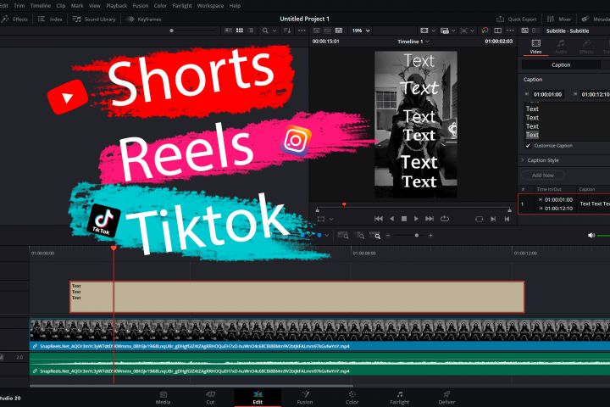Select caption row 1 in the list

click(x=564, y=203)
